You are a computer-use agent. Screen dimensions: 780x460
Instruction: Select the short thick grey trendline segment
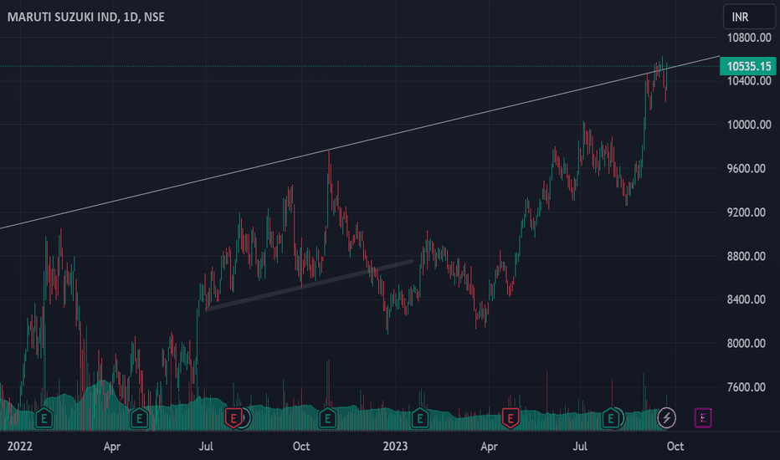[x=310, y=285]
